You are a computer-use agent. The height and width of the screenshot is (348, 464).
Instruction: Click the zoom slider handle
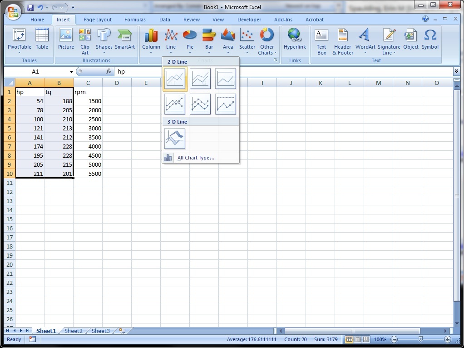click(420, 339)
